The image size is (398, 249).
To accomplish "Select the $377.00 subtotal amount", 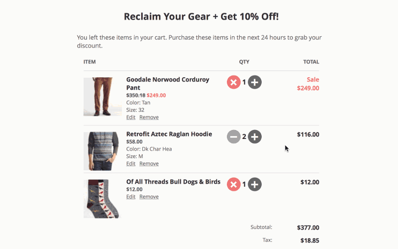I will (x=308, y=228).
